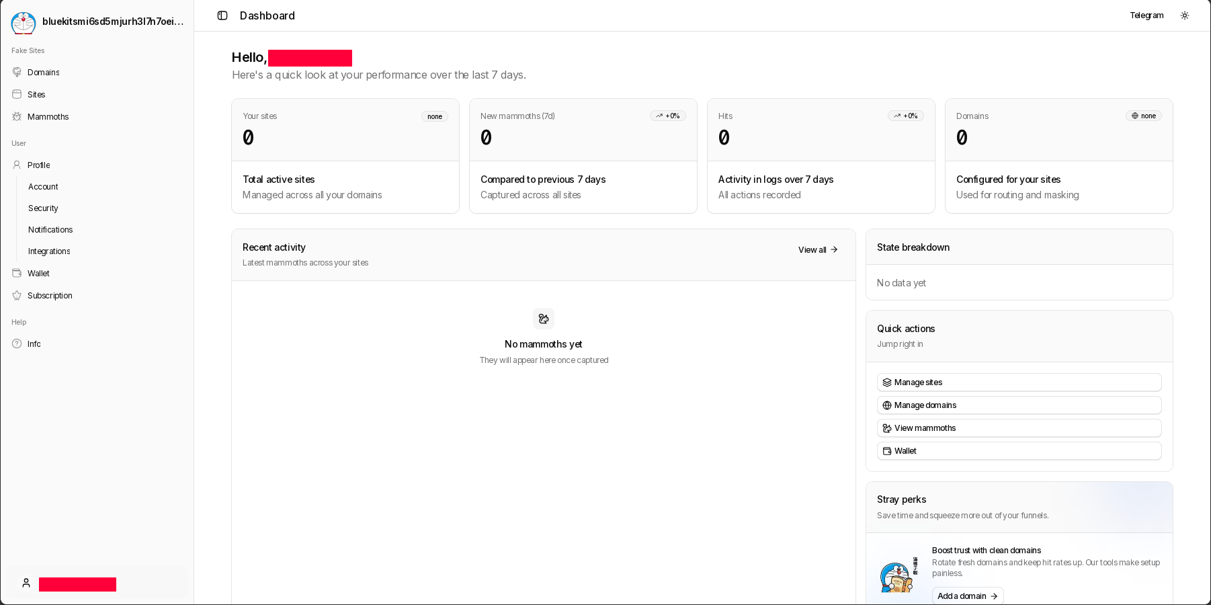The image size is (1211, 605).
Task: Click the bluekitsmi onion address title
Action: pyautogui.click(x=113, y=22)
